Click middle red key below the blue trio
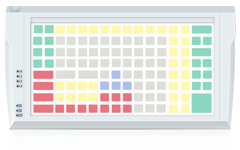This screenshot has height=150, width=240. point(116,97)
